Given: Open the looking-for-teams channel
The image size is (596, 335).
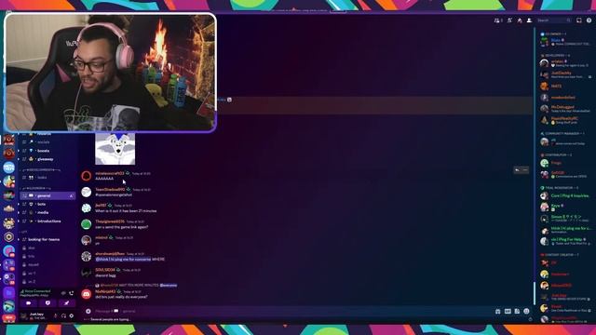Looking at the screenshot, I should pos(44,239).
